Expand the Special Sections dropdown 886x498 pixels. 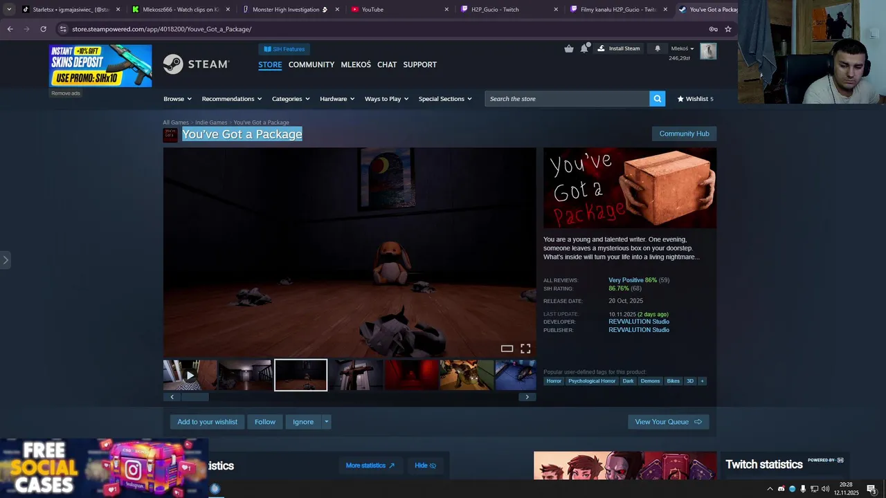(445, 99)
